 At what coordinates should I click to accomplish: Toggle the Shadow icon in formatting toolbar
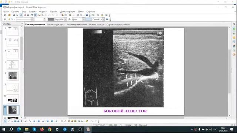pos(107,19)
